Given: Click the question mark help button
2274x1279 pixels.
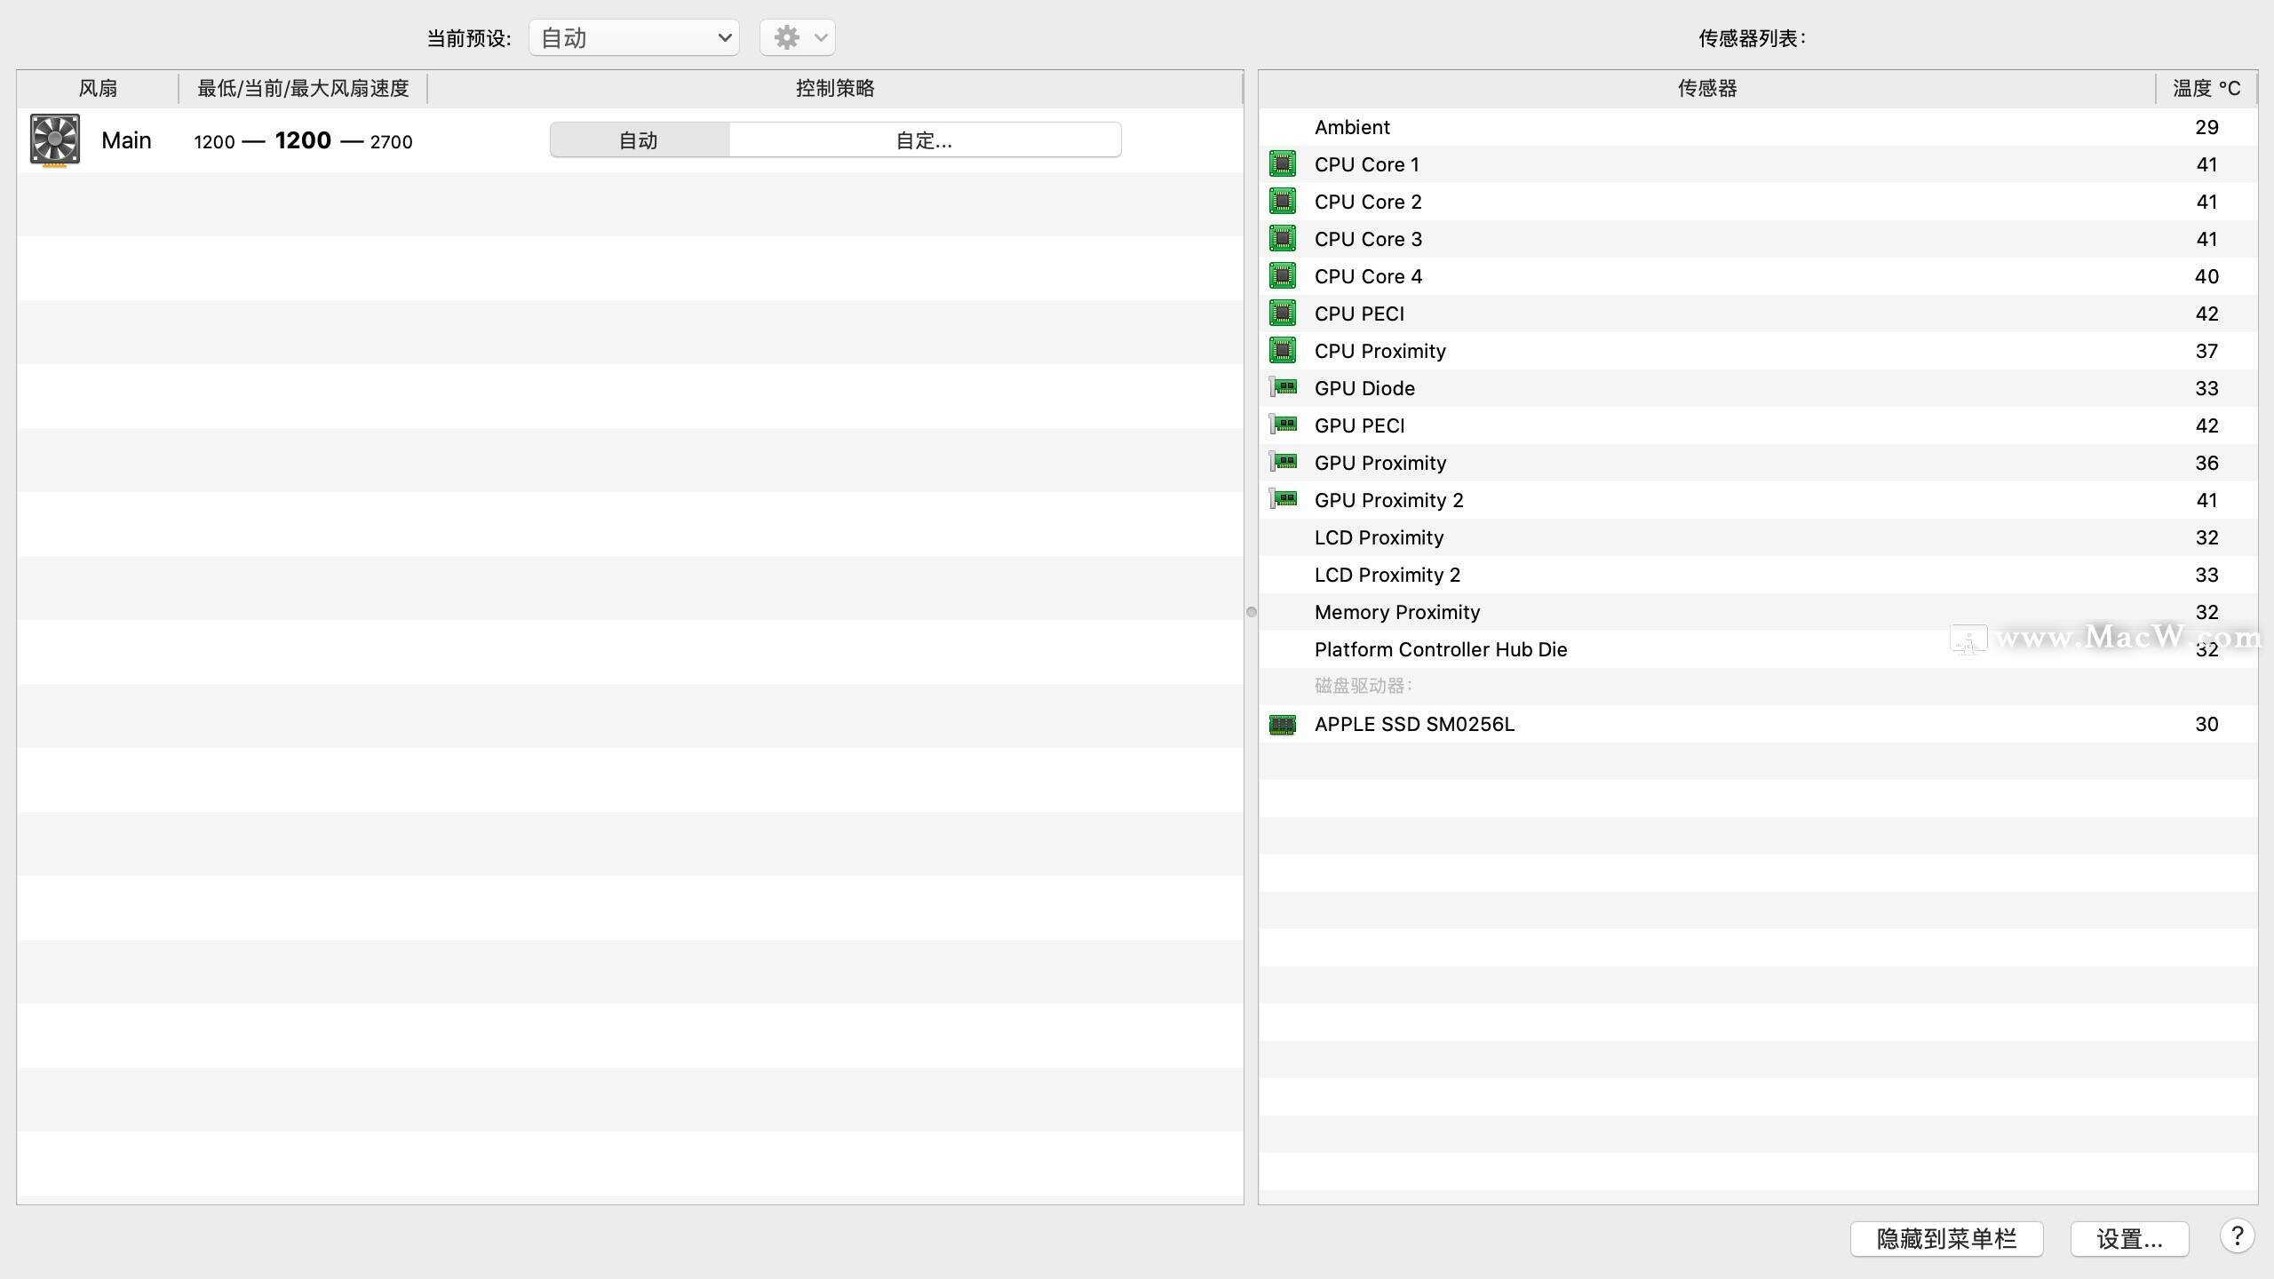Looking at the screenshot, I should point(2237,1236).
